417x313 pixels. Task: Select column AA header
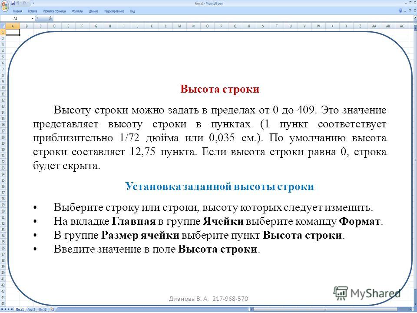click(374, 26)
